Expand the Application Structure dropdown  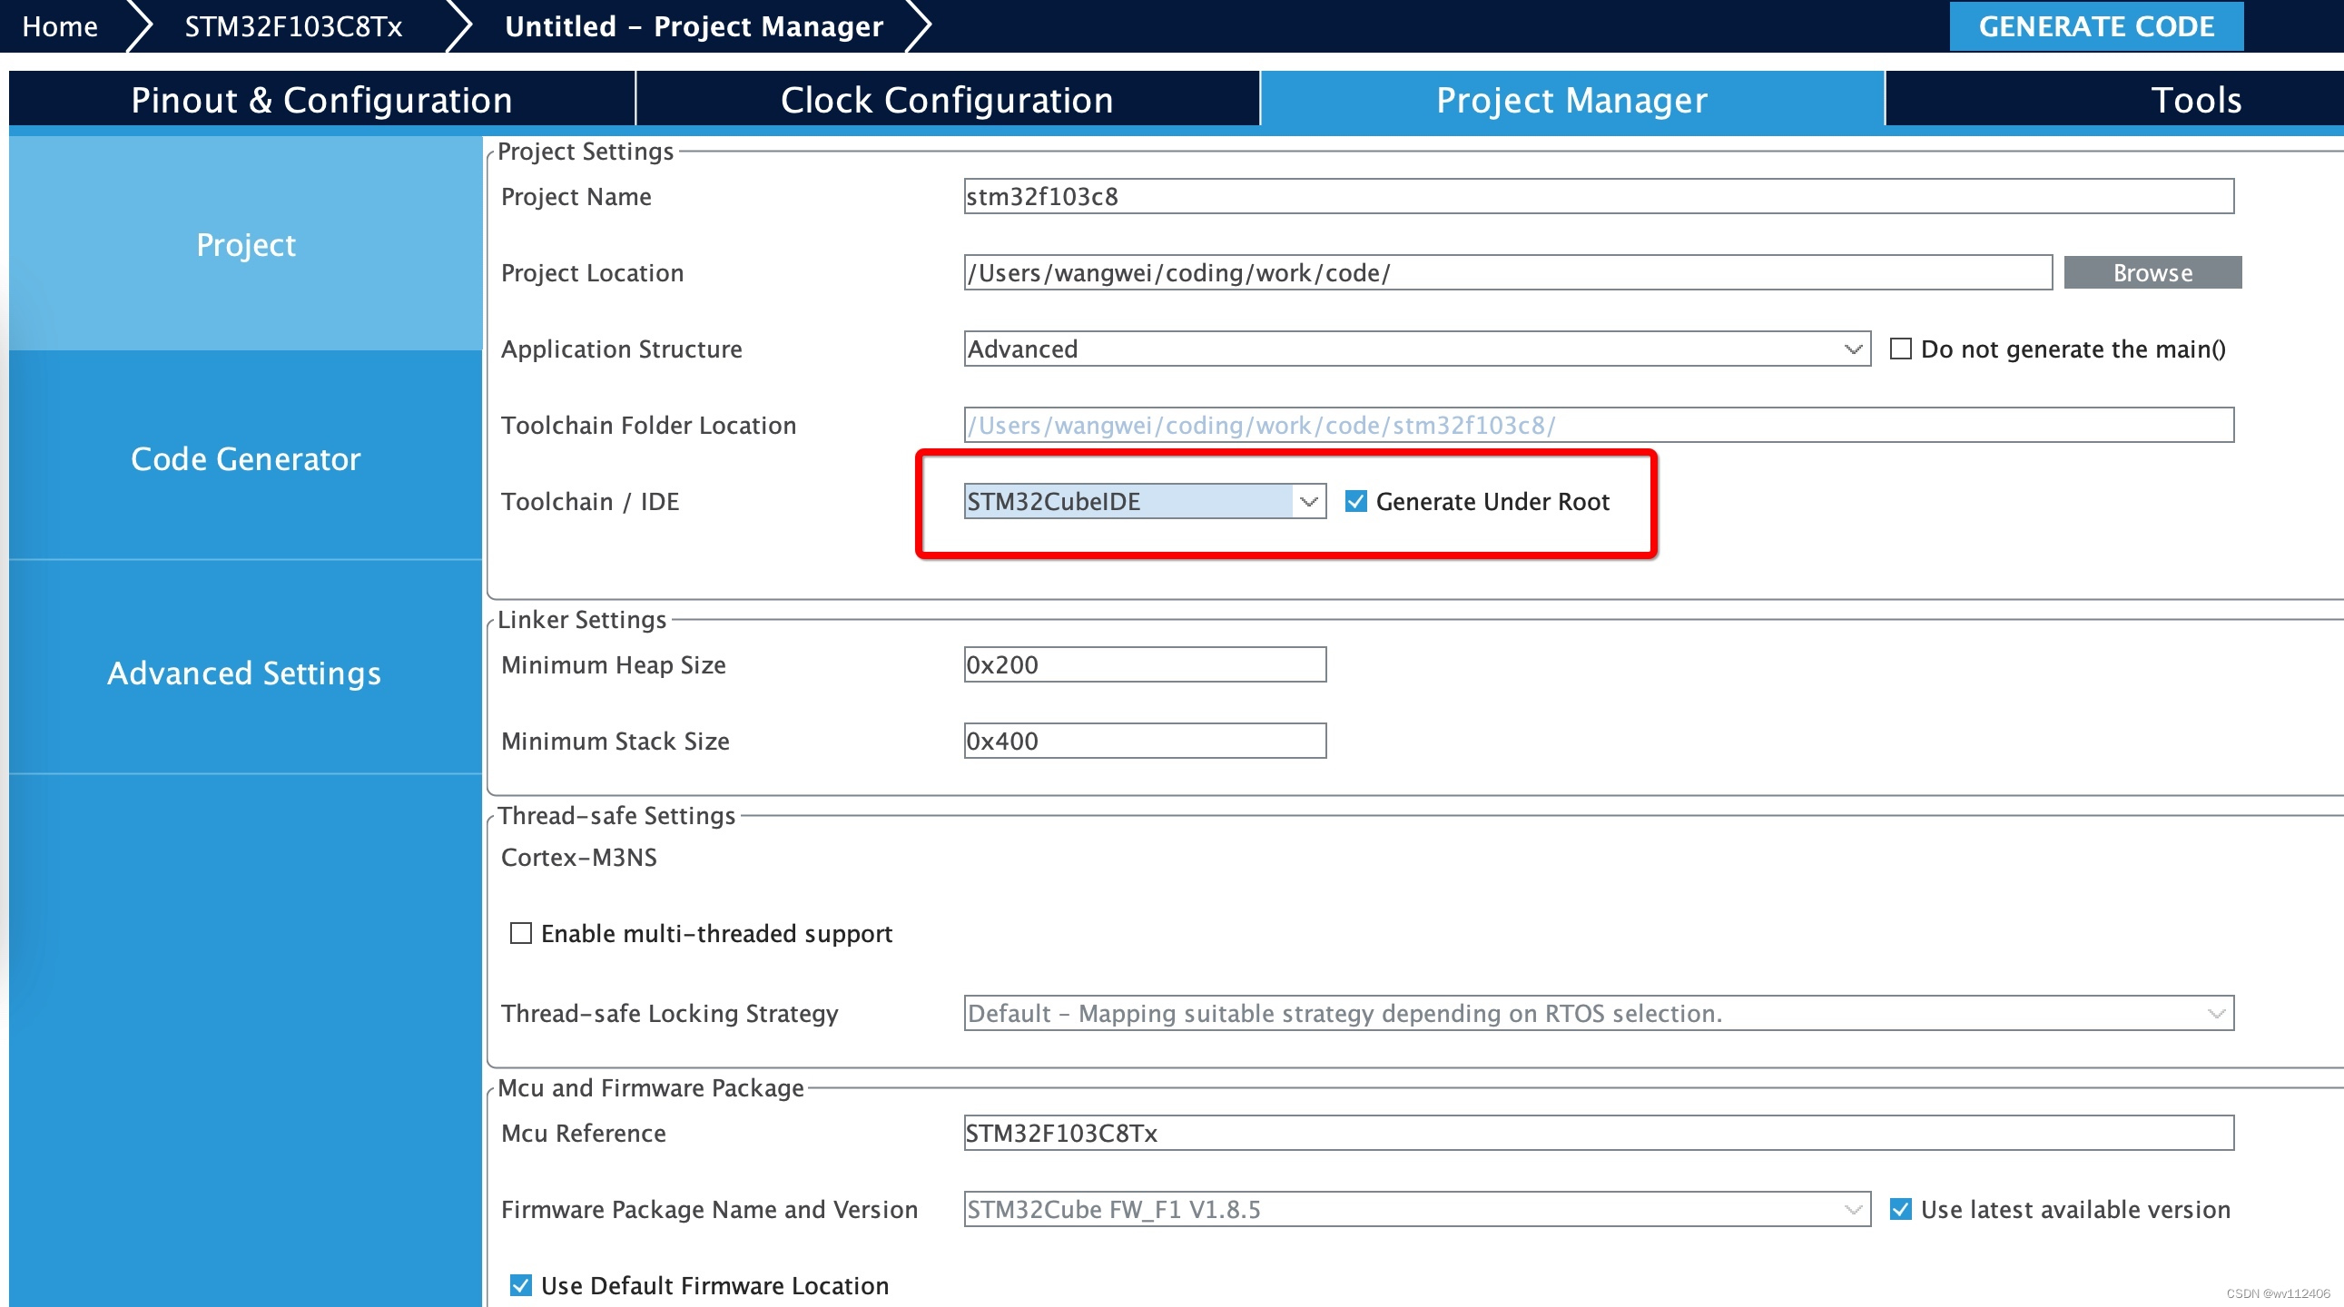coord(1853,349)
